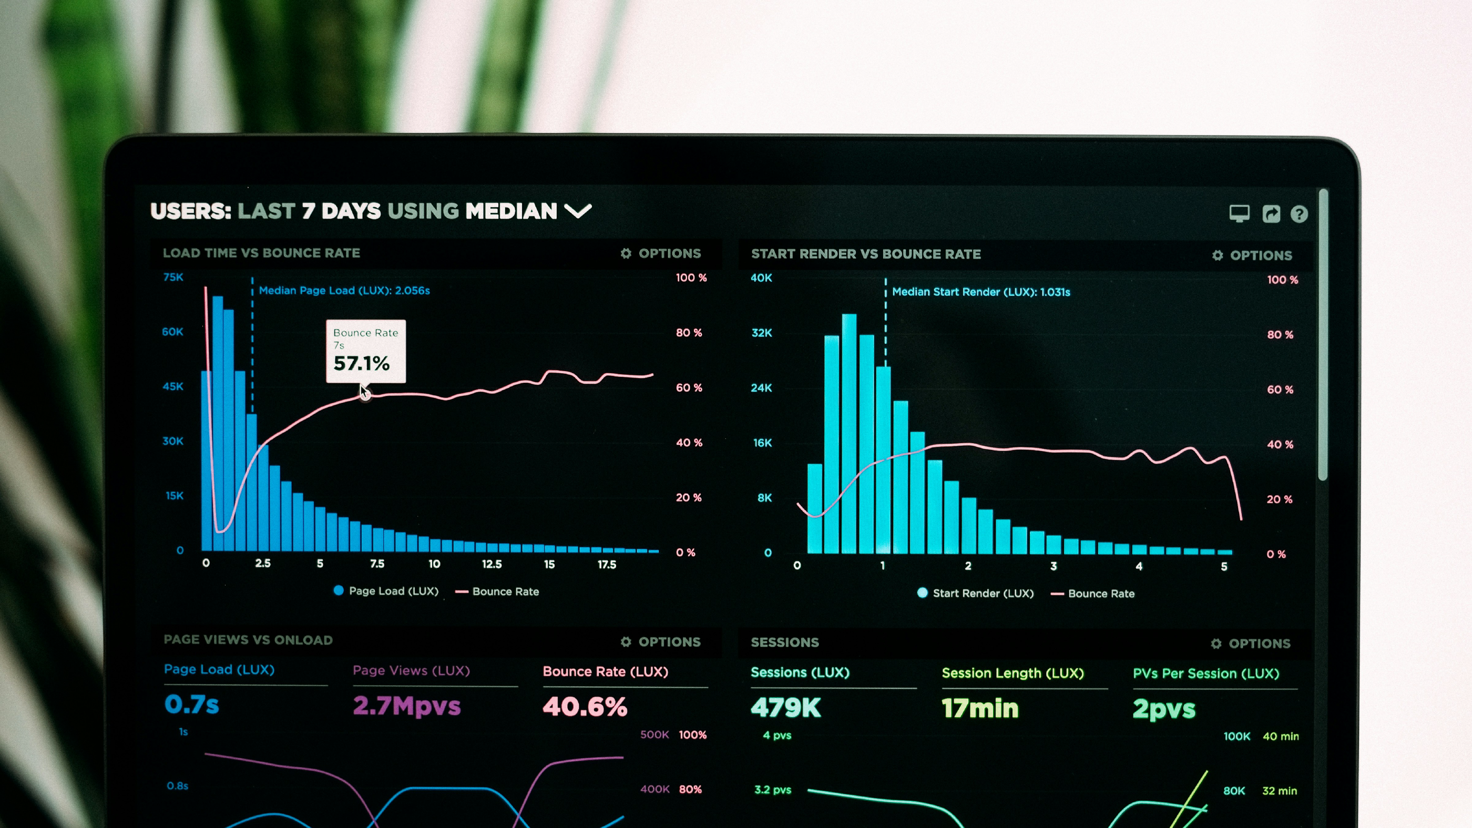1472x828 pixels.
Task: Open Options for Load Time vs Bounce Rate
Action: [661, 253]
